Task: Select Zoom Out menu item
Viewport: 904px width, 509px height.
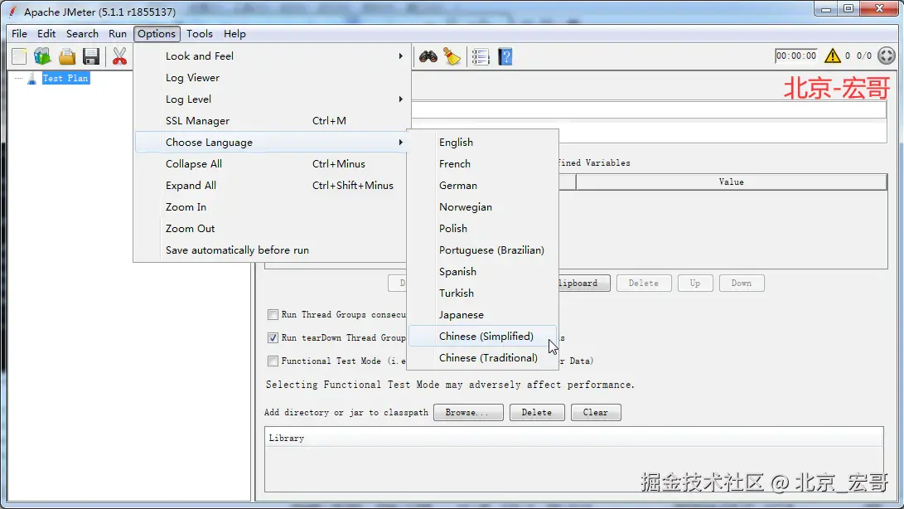Action: (272, 229)
